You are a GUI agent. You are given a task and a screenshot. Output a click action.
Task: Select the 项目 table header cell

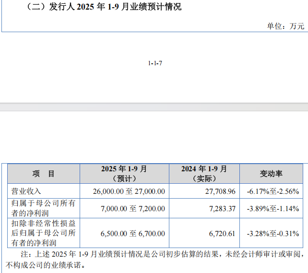[44, 174]
